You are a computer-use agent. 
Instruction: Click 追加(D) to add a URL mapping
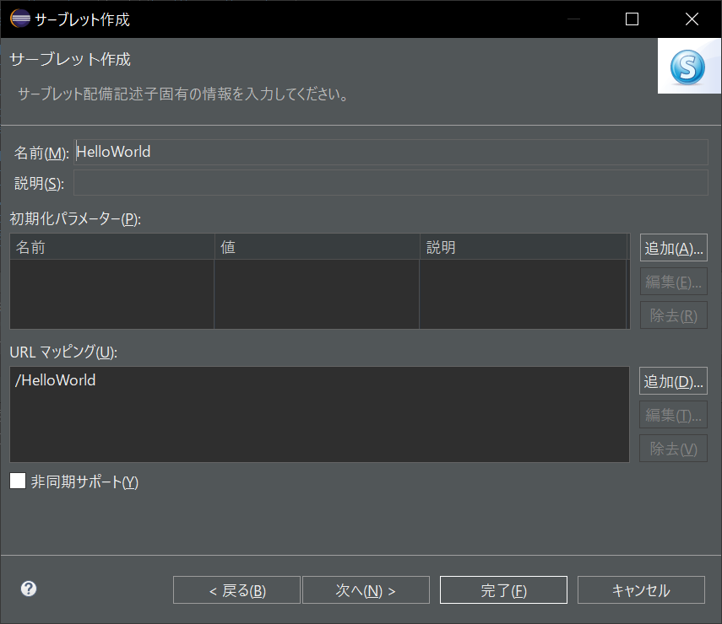[x=673, y=380]
